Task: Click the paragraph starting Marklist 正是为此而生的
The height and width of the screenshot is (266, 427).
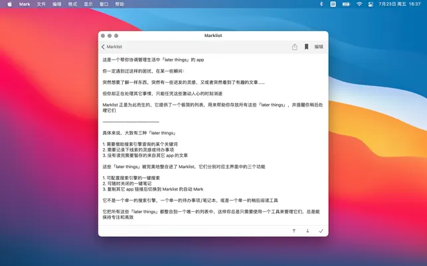Action: [213, 107]
